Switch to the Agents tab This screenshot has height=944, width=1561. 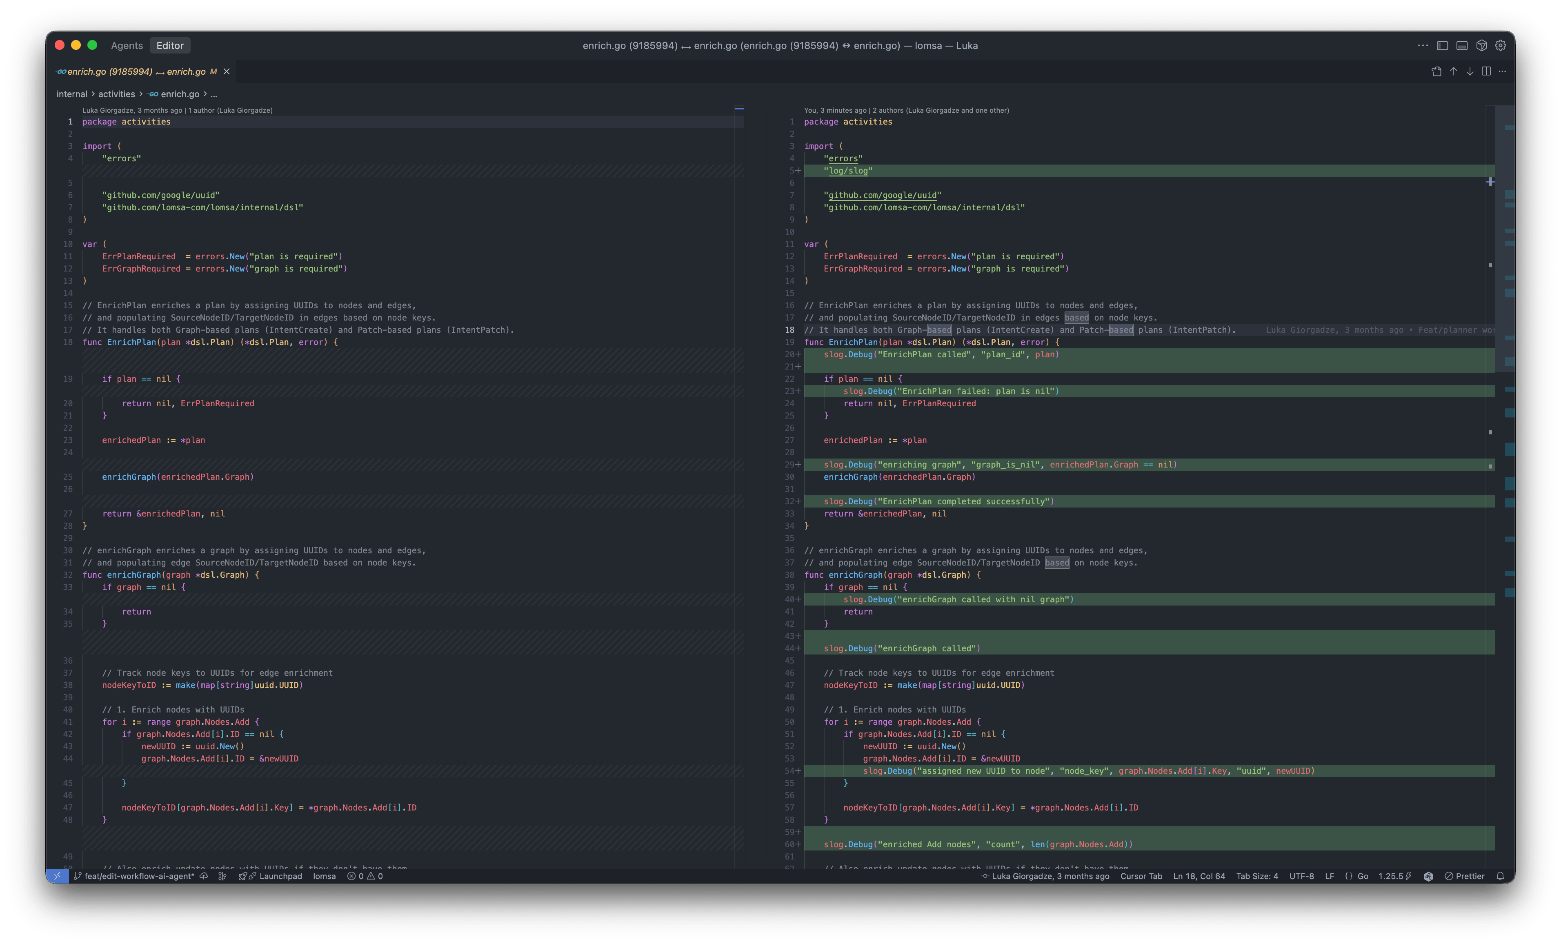[x=127, y=46]
